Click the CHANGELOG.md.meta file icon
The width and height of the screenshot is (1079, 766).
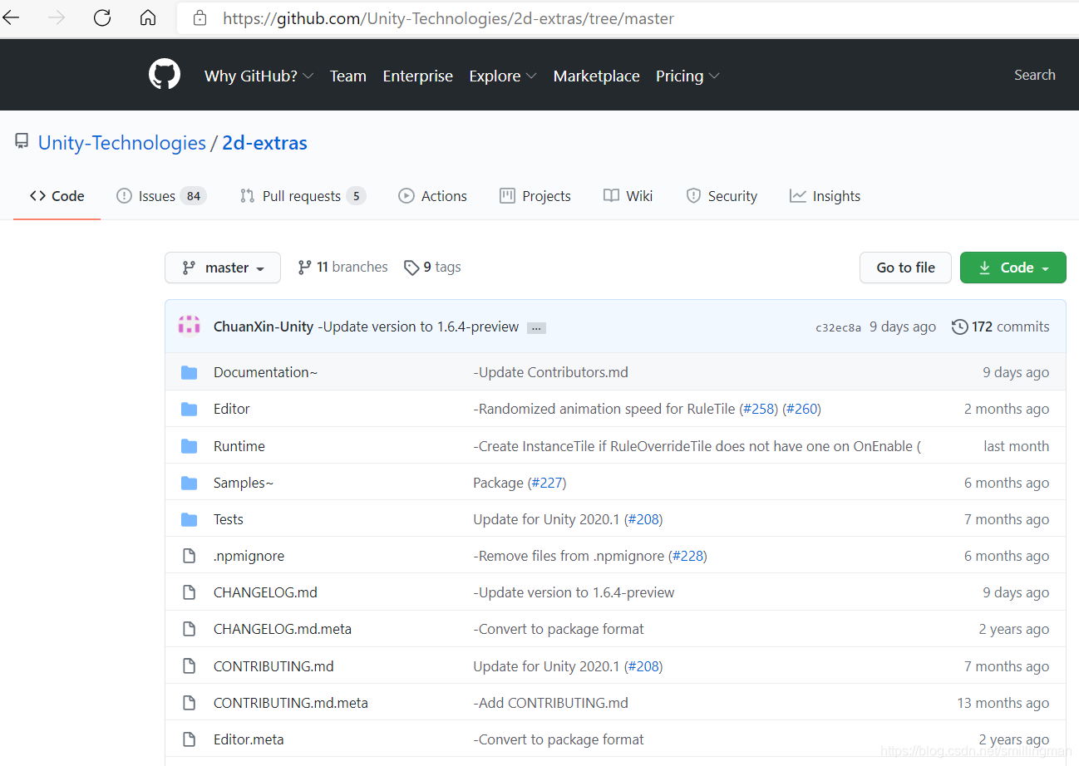(x=190, y=629)
